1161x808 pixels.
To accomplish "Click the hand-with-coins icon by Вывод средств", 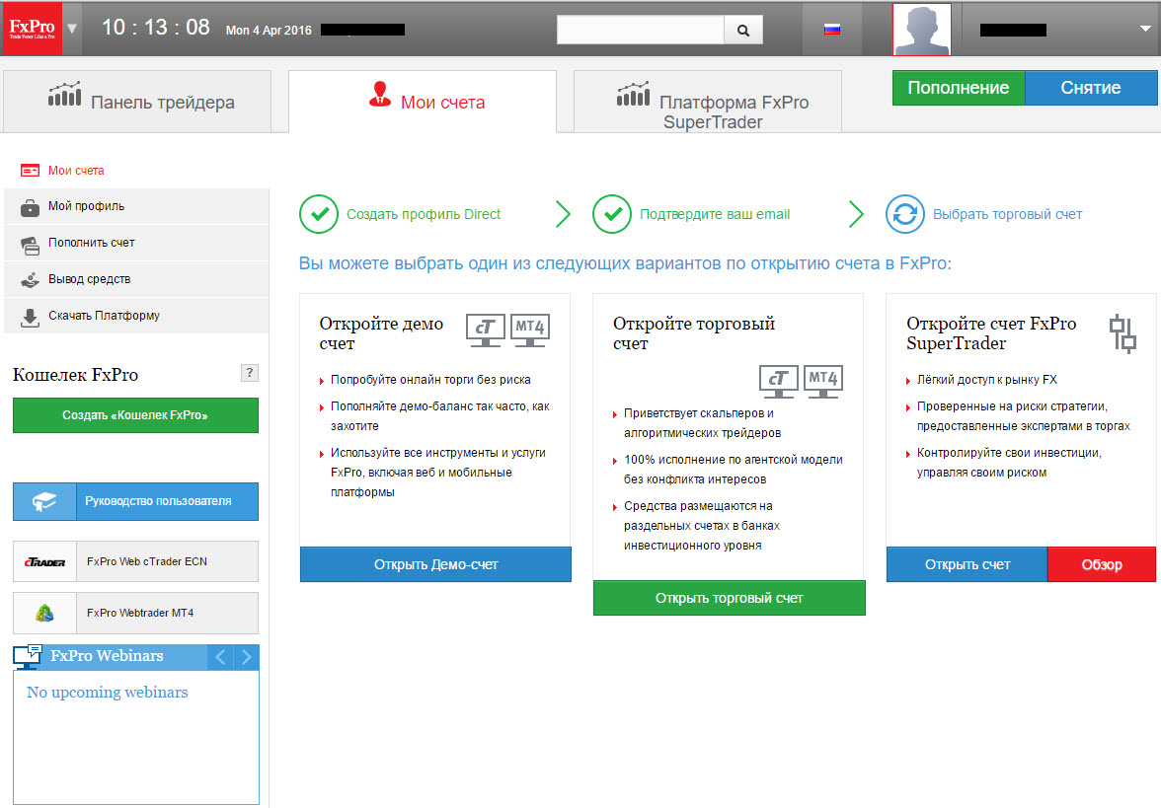I will [30, 280].
